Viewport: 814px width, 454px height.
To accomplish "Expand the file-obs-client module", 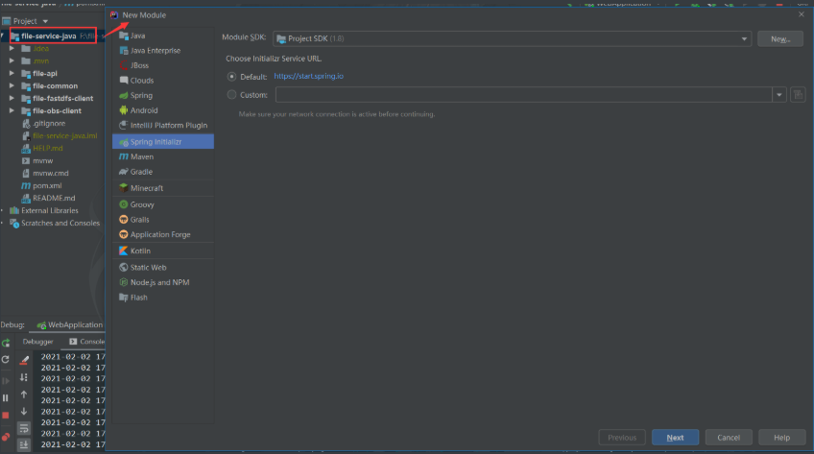I will coord(12,111).
